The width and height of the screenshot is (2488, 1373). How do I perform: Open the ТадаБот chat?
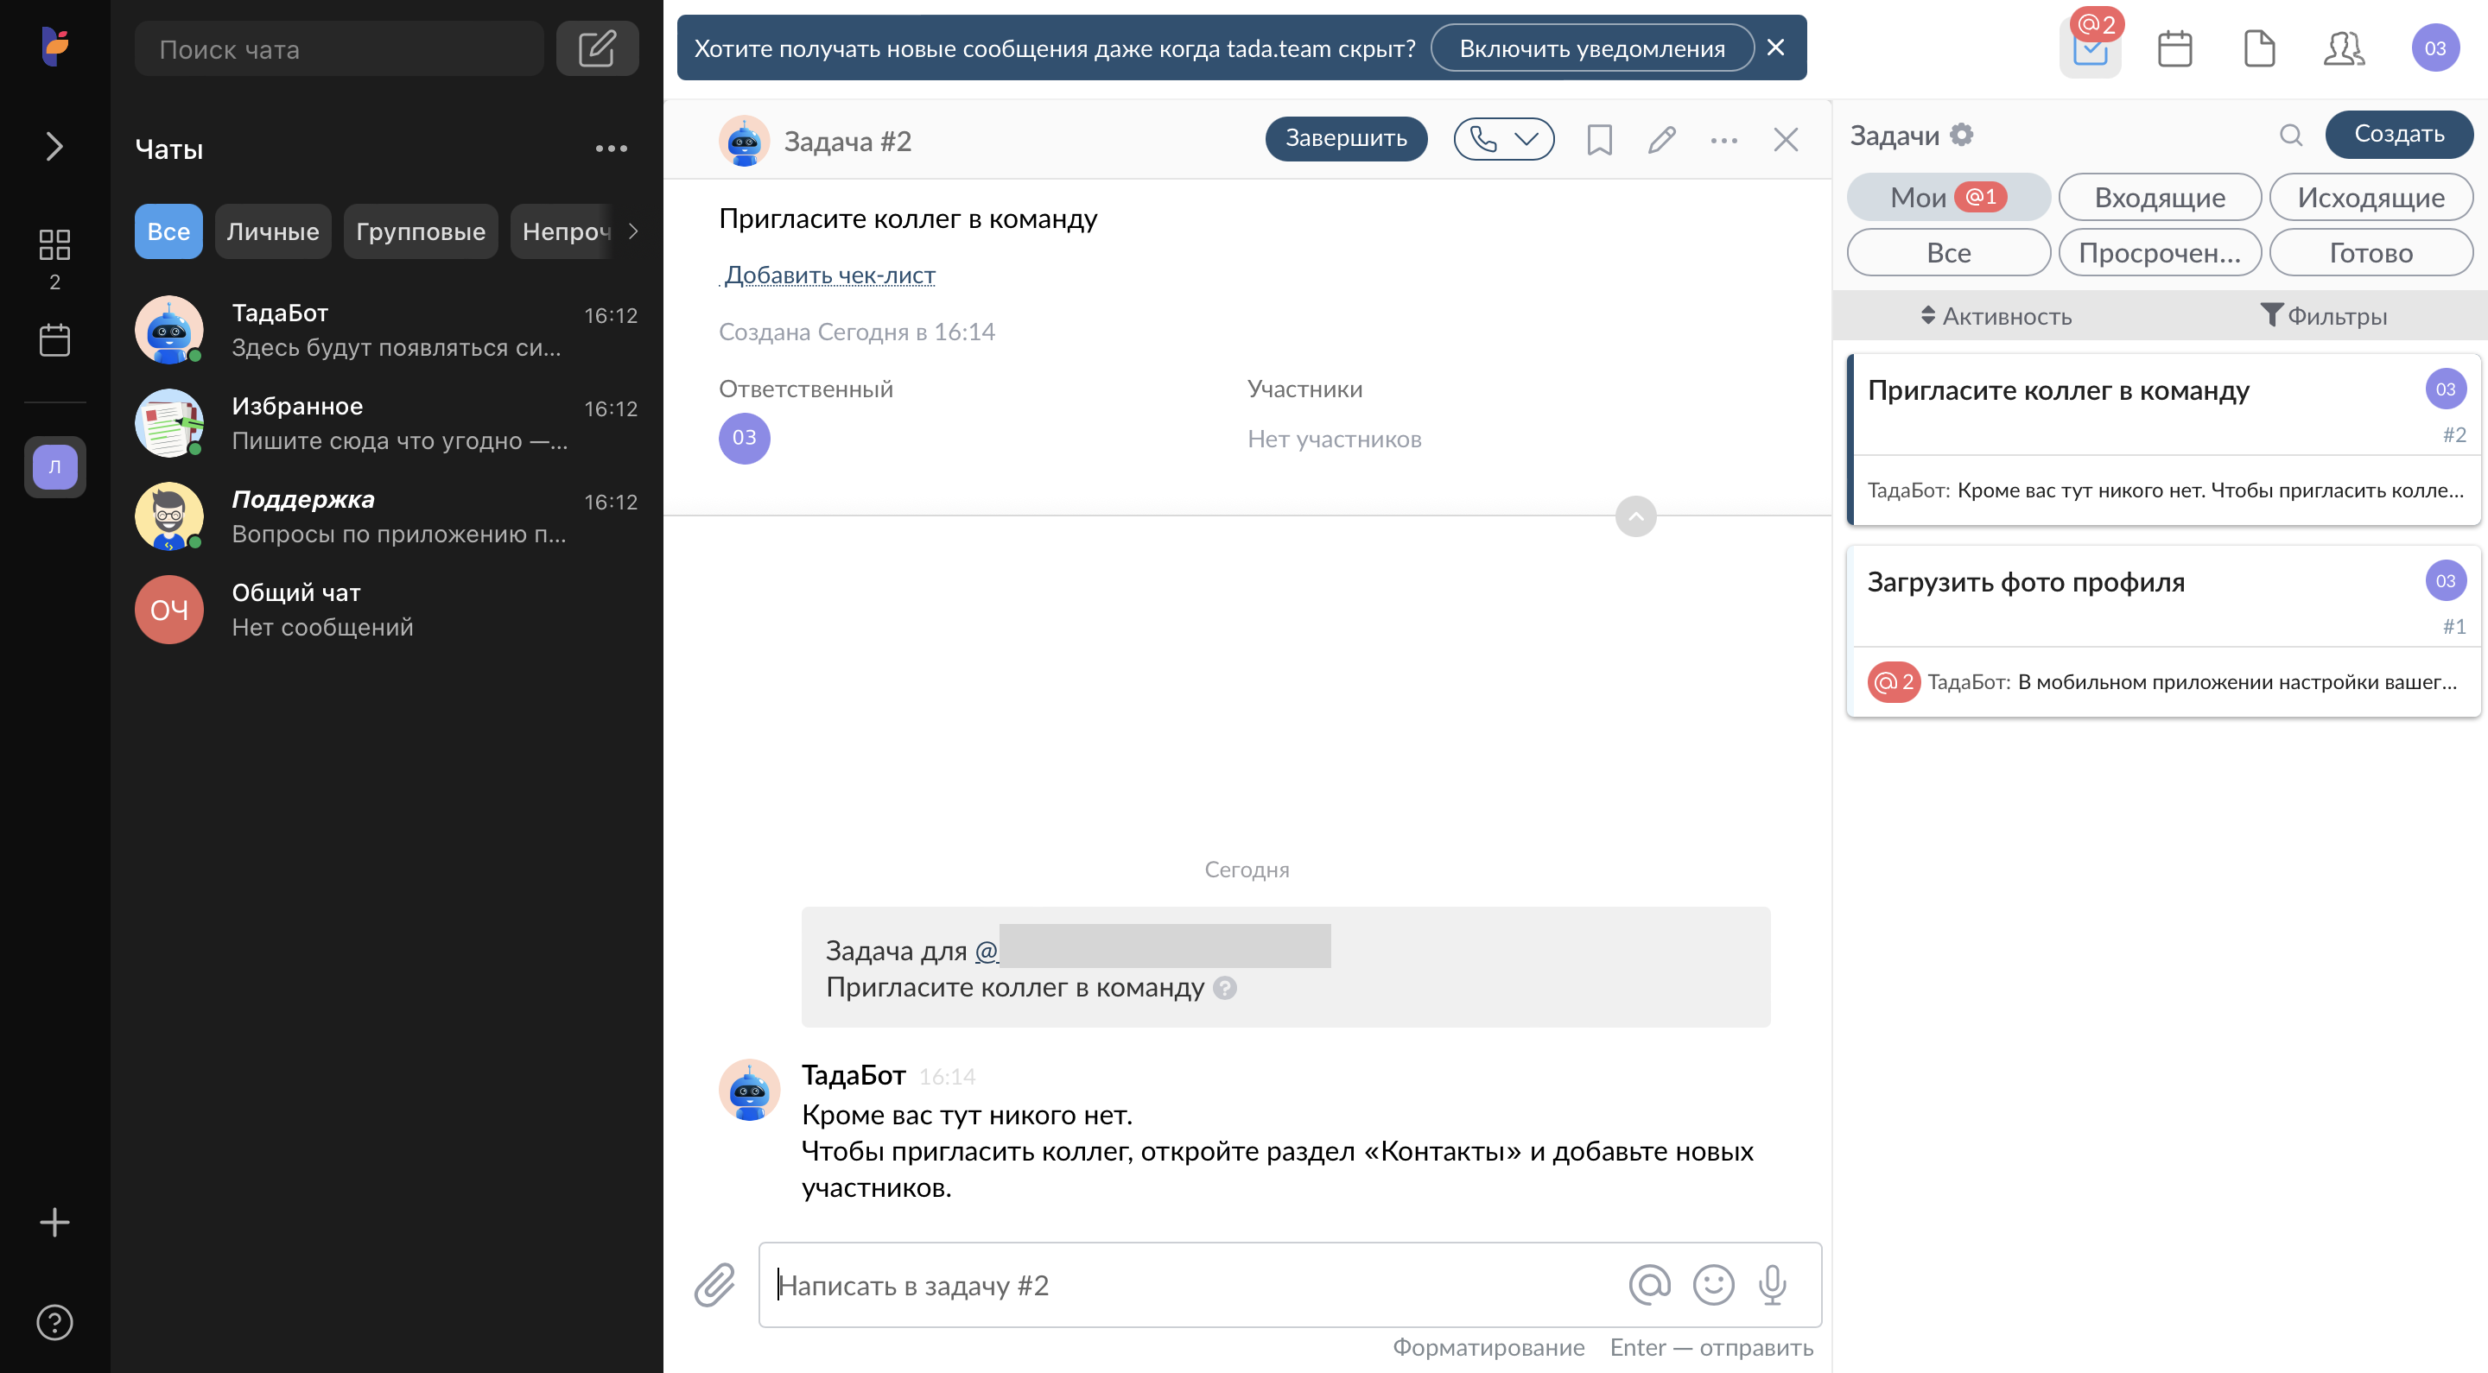386,330
